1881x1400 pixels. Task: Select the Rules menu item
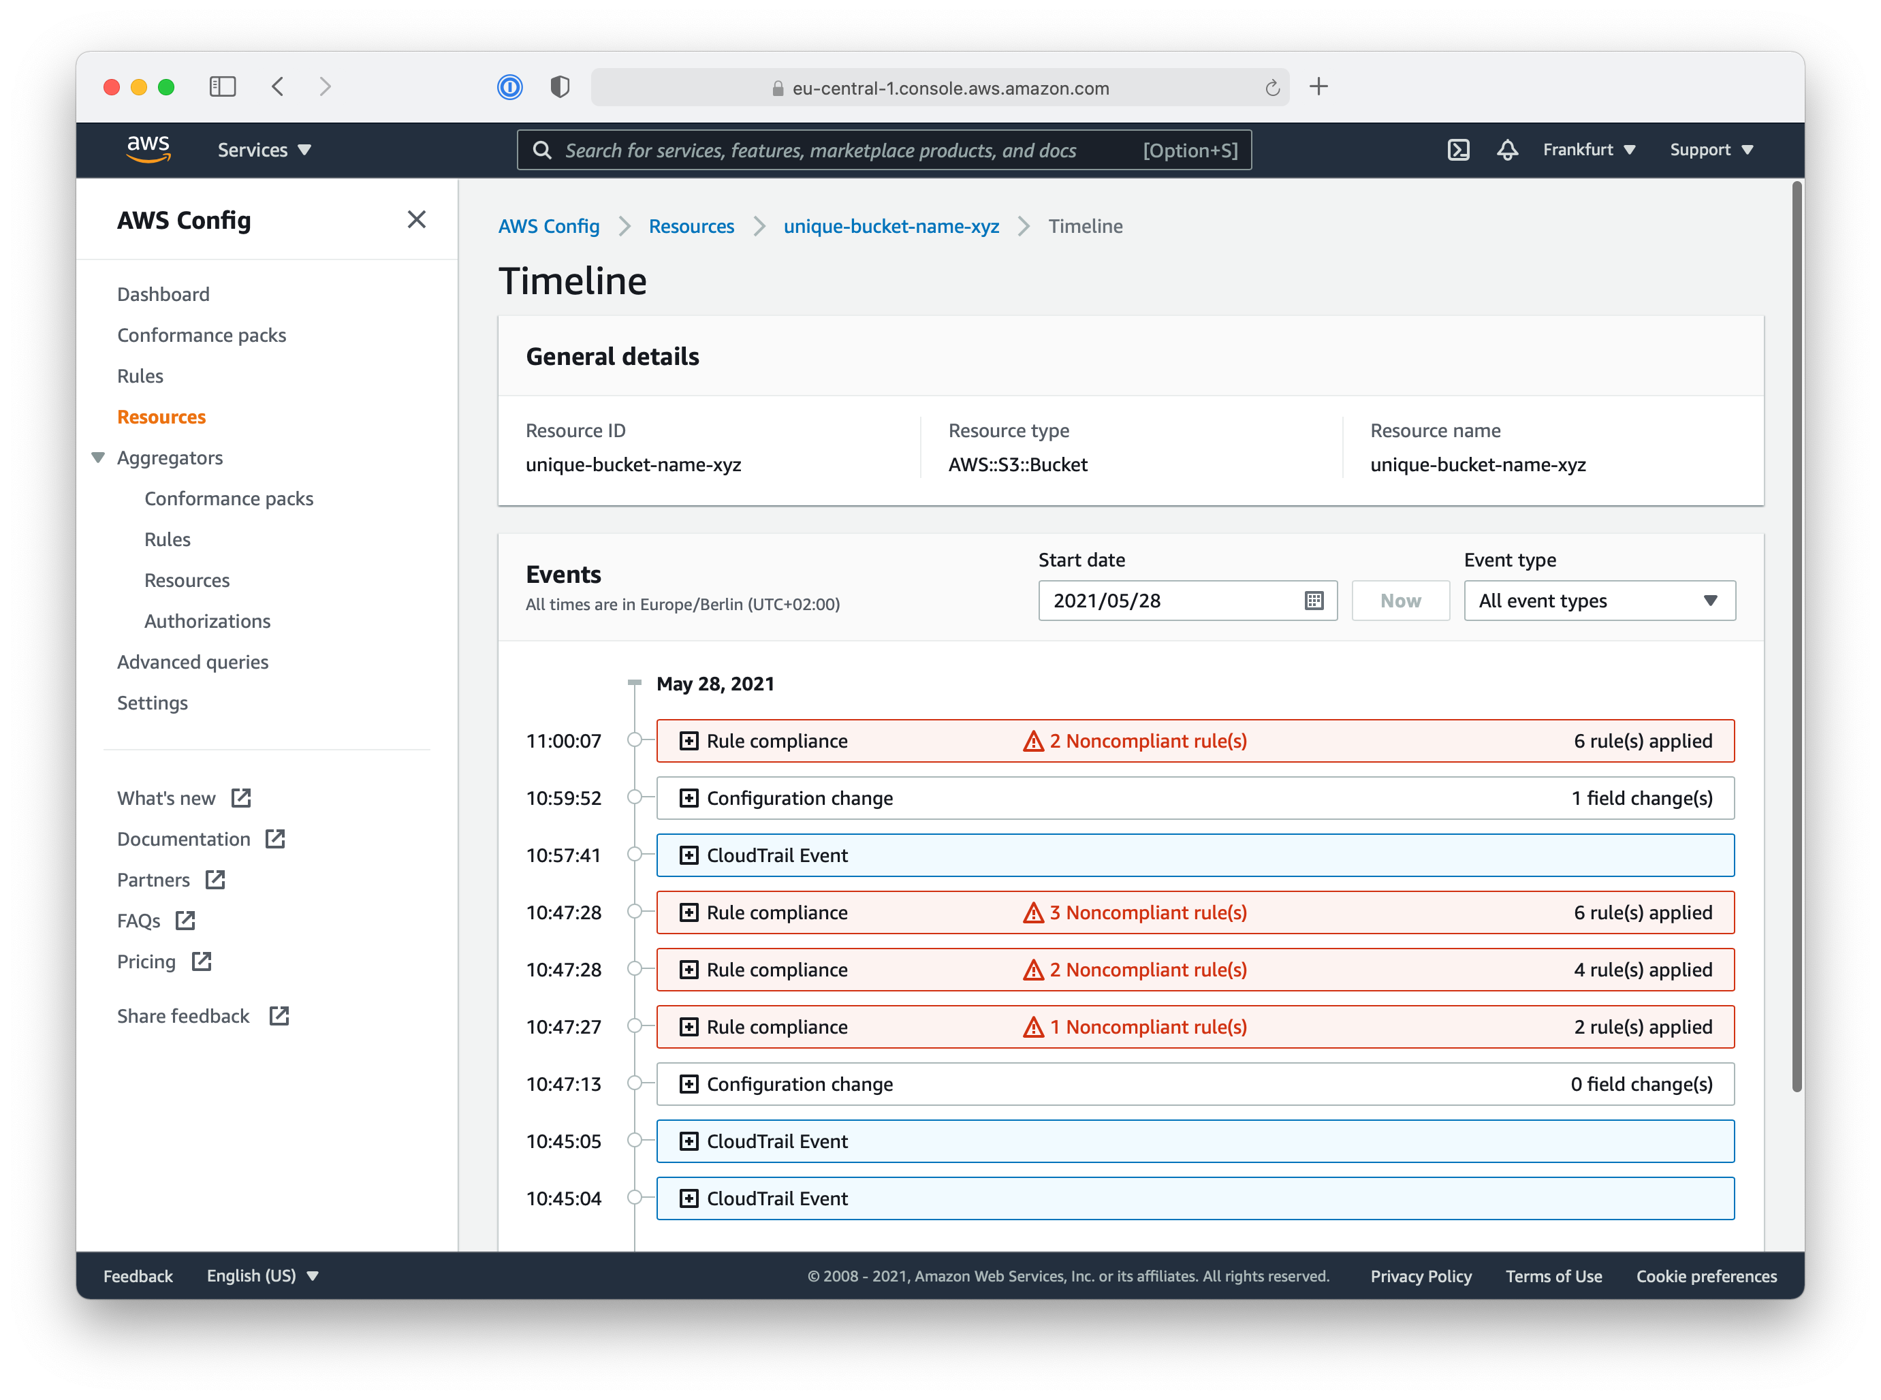[x=138, y=377]
